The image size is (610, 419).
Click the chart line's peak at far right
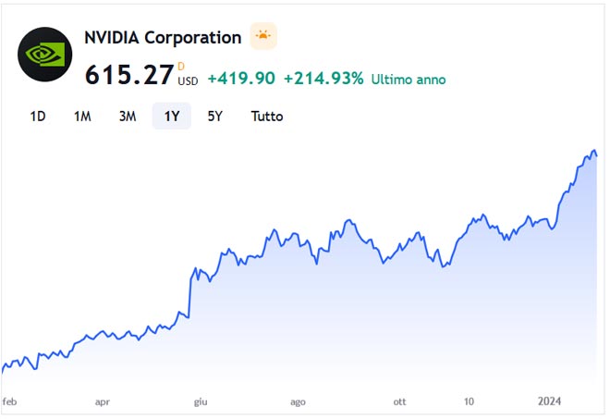[594, 150]
